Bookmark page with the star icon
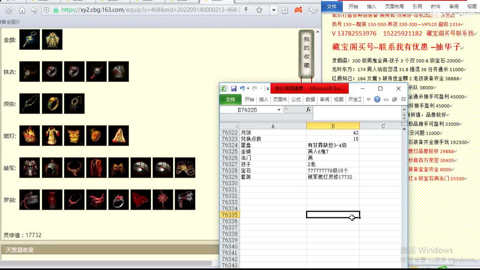 [x=259, y=10]
